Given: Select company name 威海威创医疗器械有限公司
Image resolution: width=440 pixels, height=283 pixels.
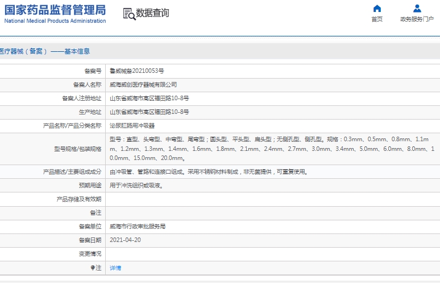Looking at the screenshot, I should pyautogui.click(x=143, y=85).
